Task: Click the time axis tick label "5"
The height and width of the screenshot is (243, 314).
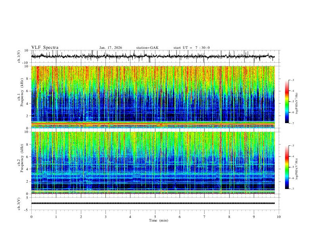Action: [x=155, y=217]
